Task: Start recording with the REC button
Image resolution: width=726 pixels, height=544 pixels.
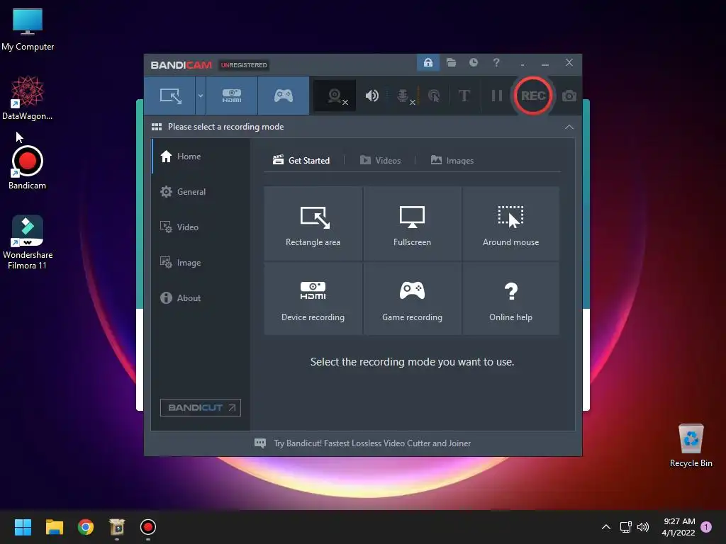Action: [533, 96]
